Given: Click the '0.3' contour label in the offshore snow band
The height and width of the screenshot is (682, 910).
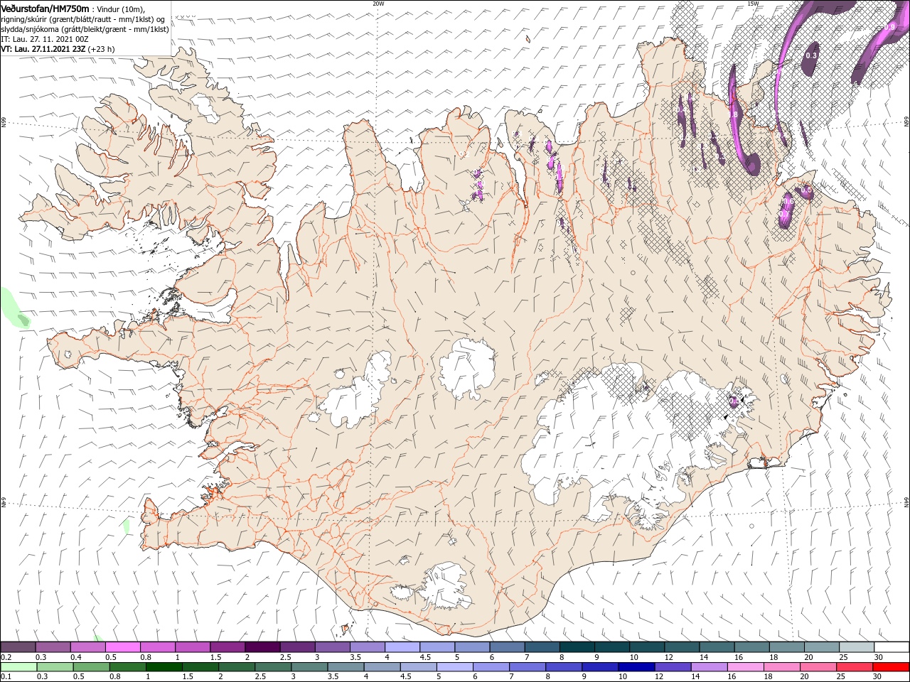Looking at the screenshot, I should pyautogui.click(x=811, y=55).
